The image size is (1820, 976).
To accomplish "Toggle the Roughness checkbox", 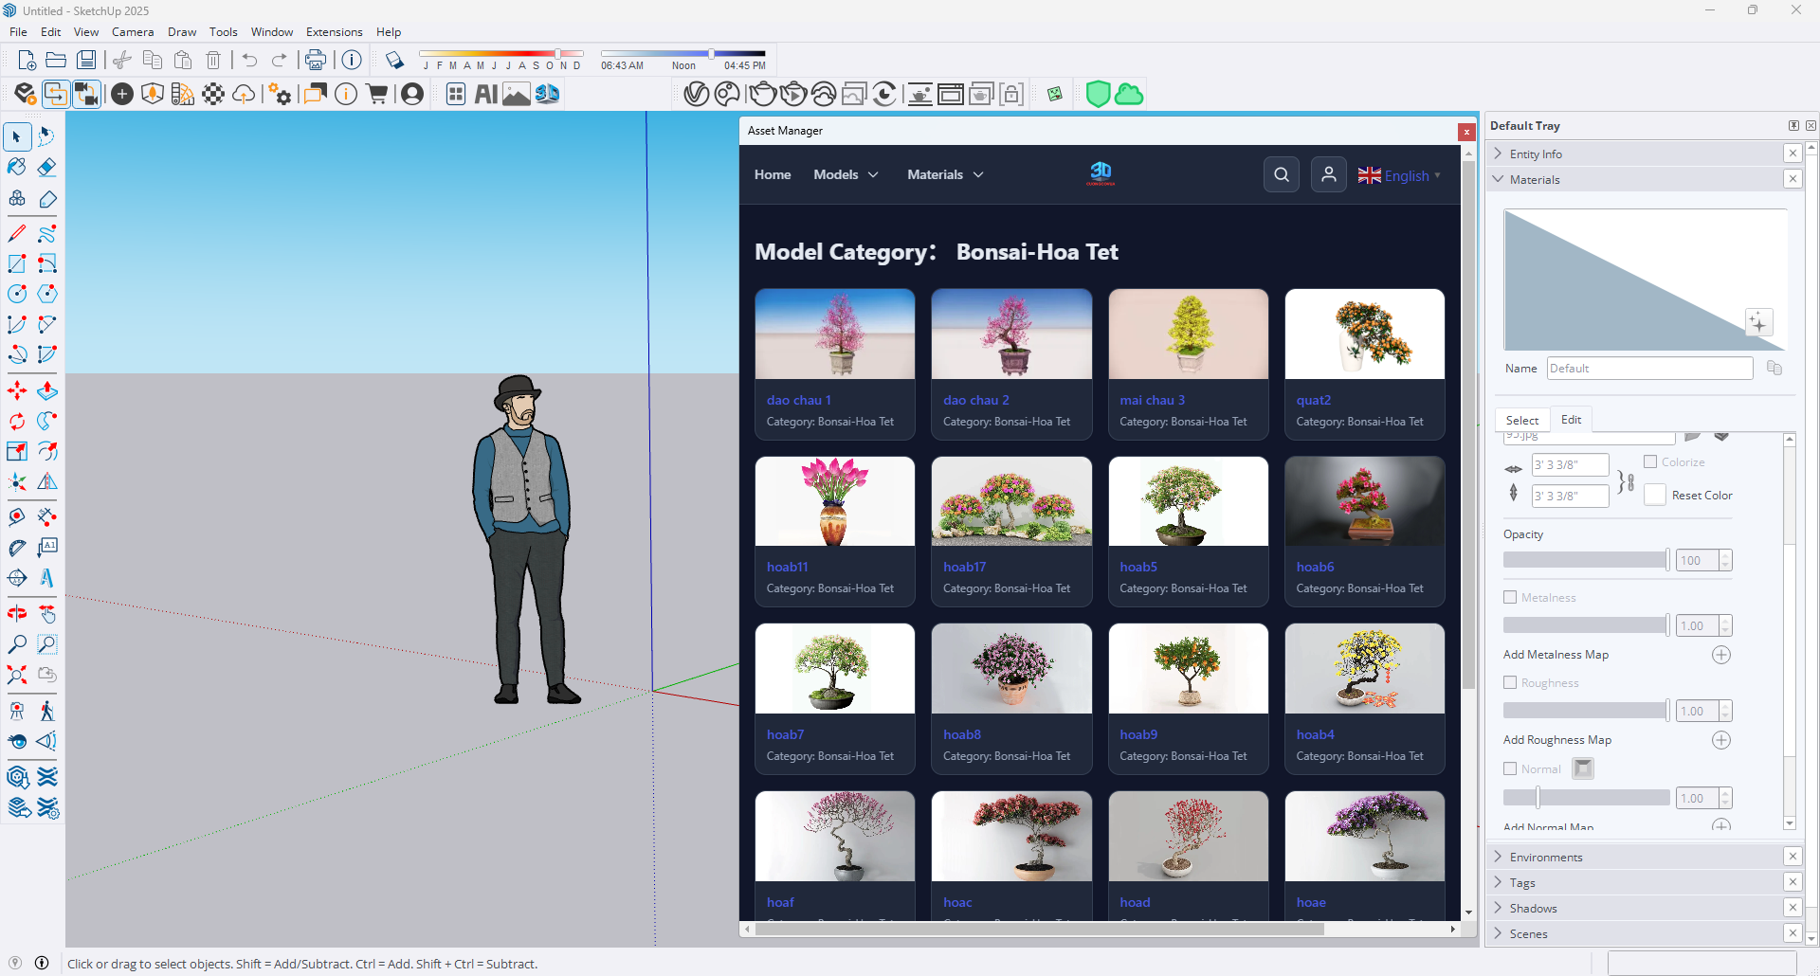I will [x=1510, y=682].
